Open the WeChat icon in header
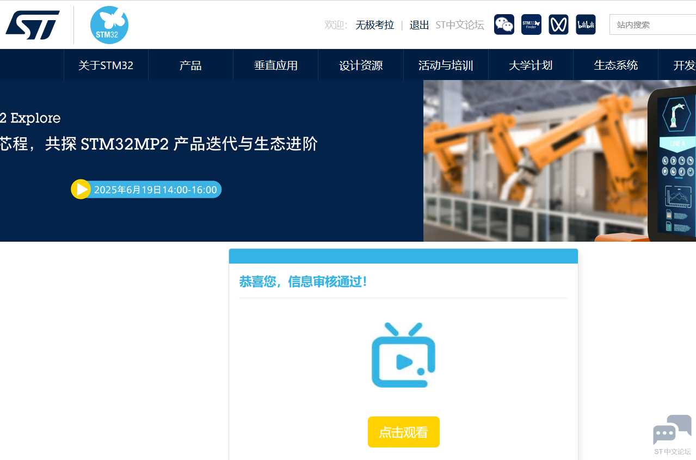The height and width of the screenshot is (460, 696). [x=504, y=24]
